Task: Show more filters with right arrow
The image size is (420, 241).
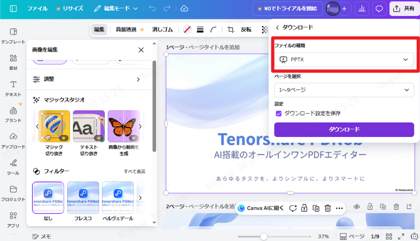Action: pos(140,198)
